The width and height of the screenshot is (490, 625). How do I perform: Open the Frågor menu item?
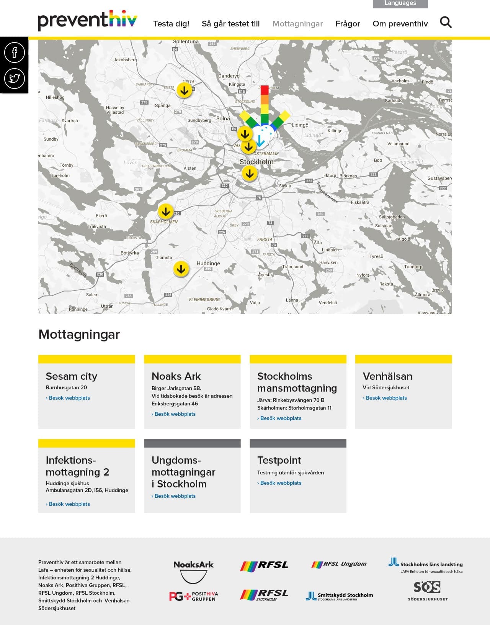pos(348,24)
